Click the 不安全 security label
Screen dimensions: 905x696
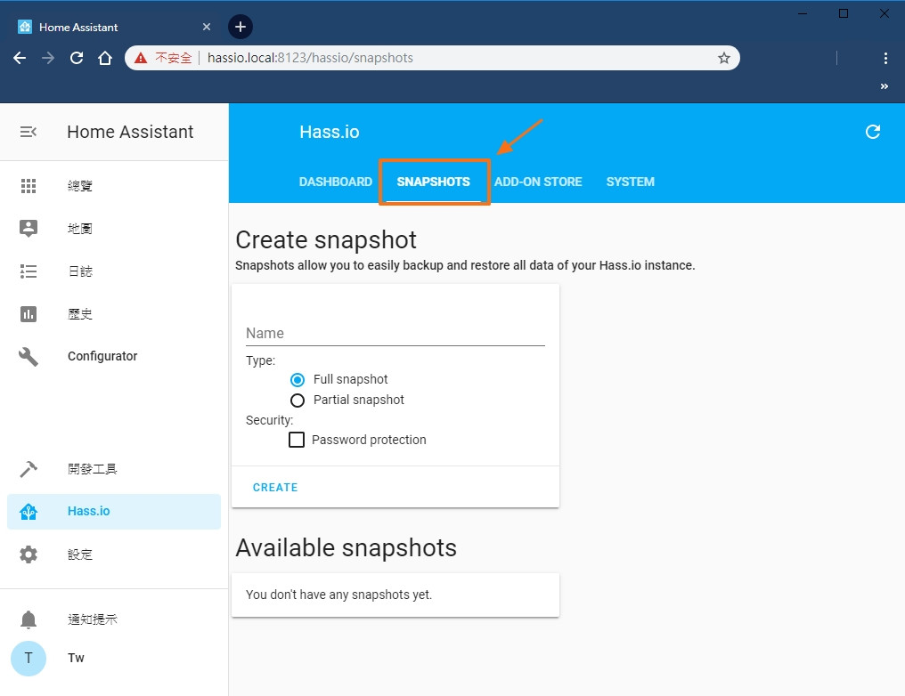point(173,58)
